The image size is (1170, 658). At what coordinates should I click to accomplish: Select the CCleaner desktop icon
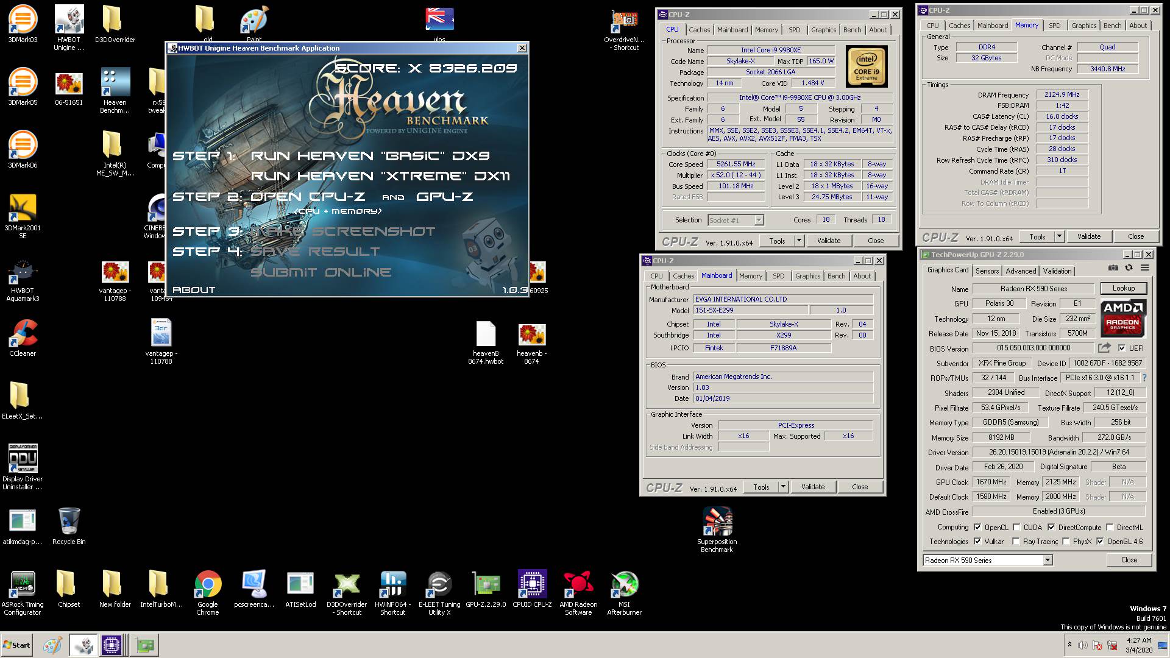tap(23, 338)
